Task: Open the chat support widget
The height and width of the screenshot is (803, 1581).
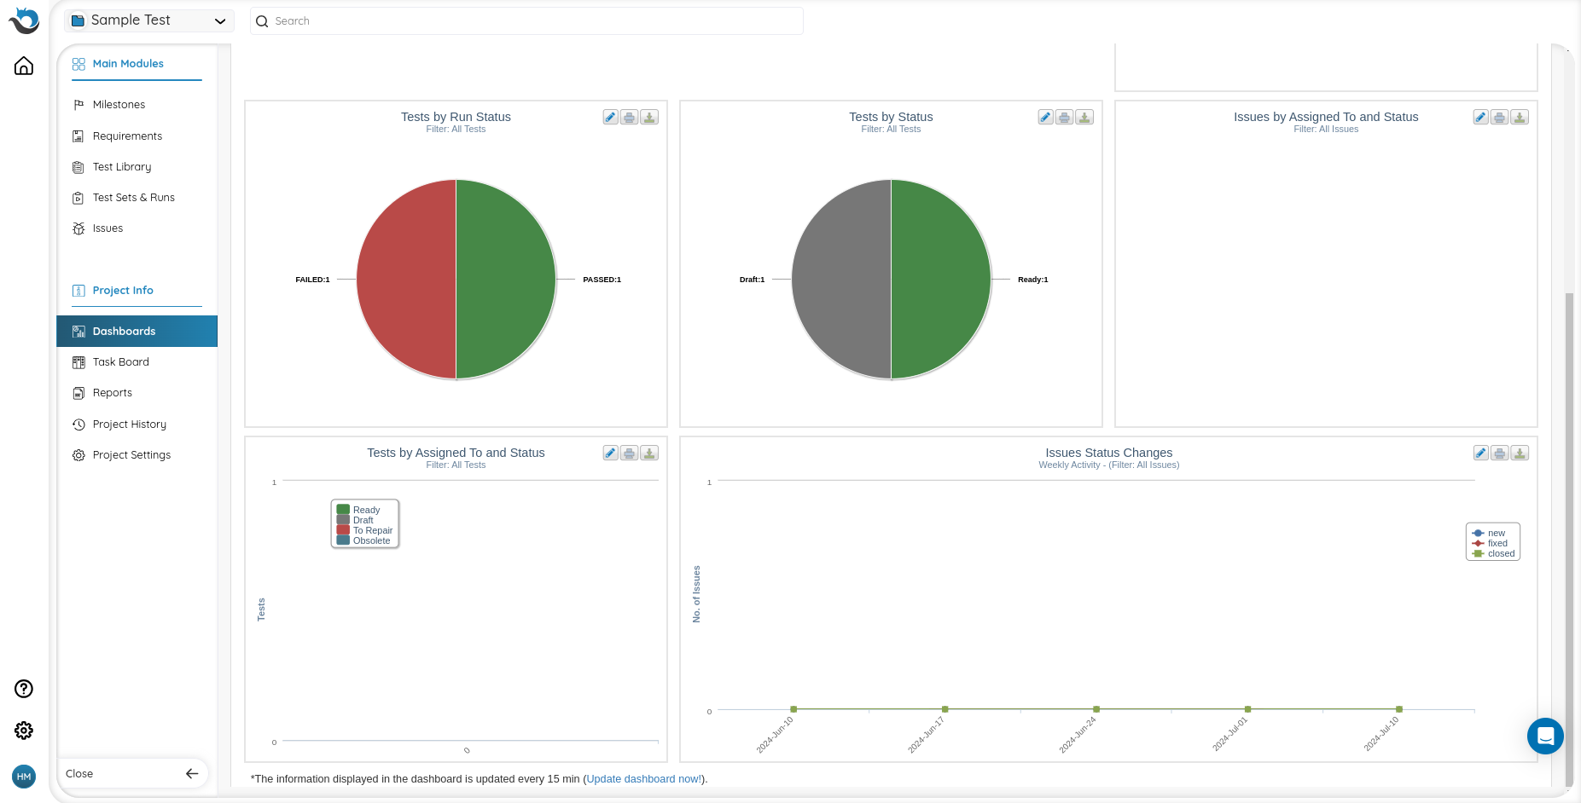Action: [x=1544, y=736]
